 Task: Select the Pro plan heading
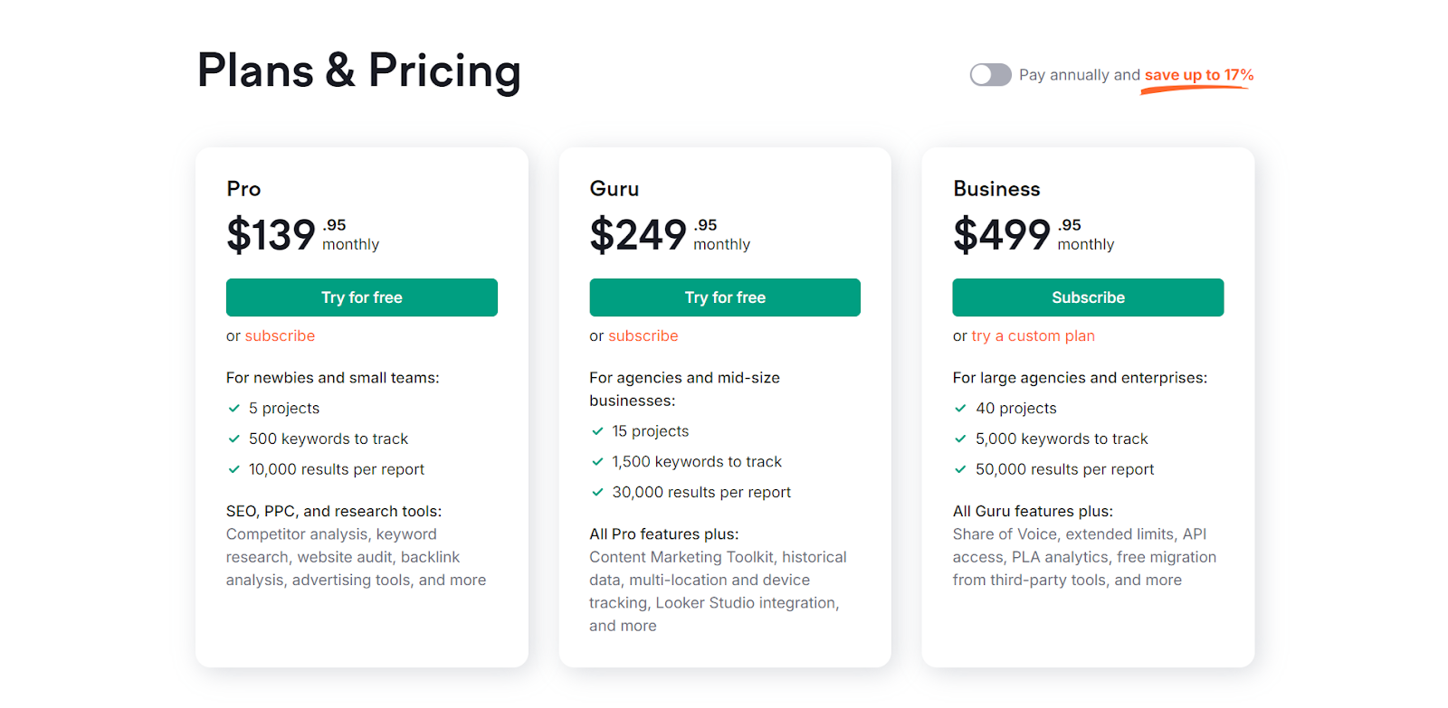[242, 189]
